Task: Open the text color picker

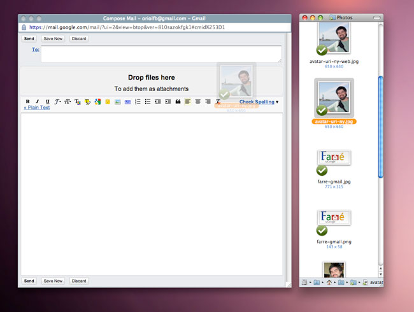Action: pyautogui.click(x=77, y=102)
